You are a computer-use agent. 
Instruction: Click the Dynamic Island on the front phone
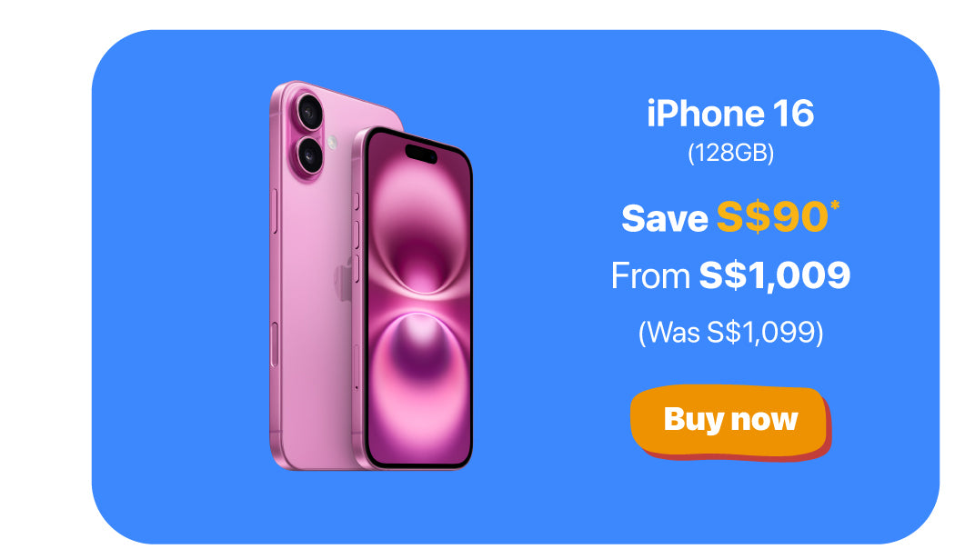[x=421, y=154]
